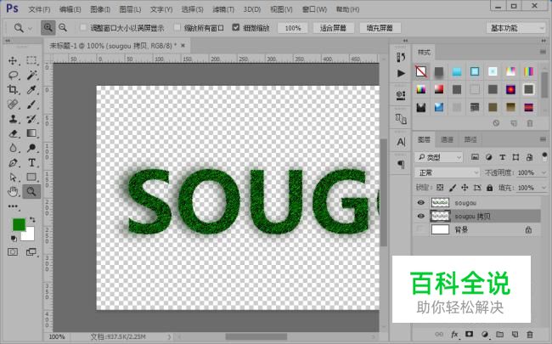Image resolution: width=552 pixels, height=344 pixels.
Task: Toggle lock transparent pixels
Action: pos(440,188)
